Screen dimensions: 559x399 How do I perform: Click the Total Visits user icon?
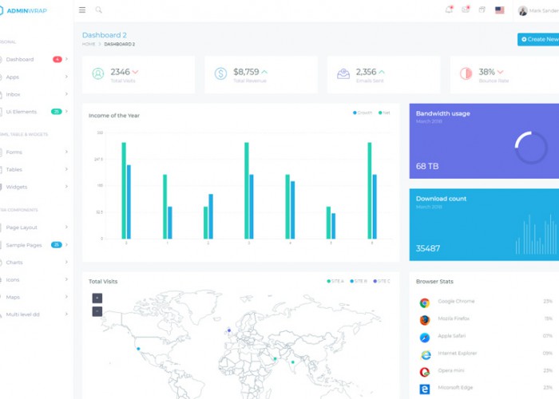click(98, 73)
